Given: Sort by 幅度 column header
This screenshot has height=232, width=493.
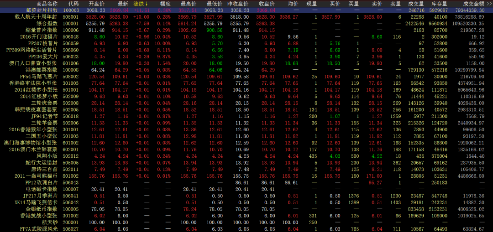Looking at the screenshot, I should pyautogui.click(x=165, y=4).
